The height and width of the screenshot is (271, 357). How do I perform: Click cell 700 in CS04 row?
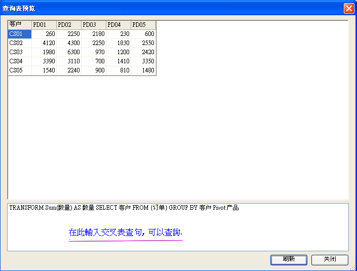93,61
